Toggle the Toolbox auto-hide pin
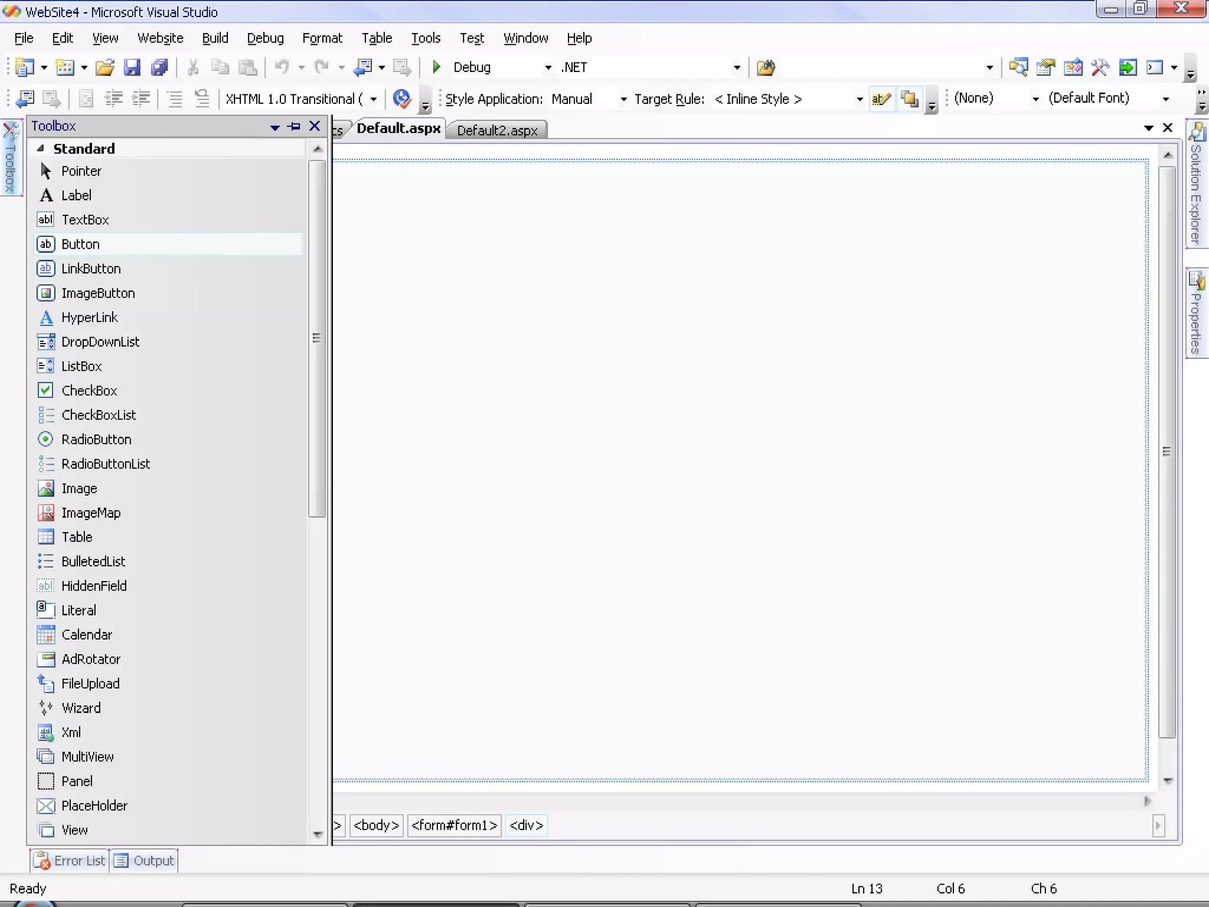Screen dimensions: 1209x907 click(295, 126)
